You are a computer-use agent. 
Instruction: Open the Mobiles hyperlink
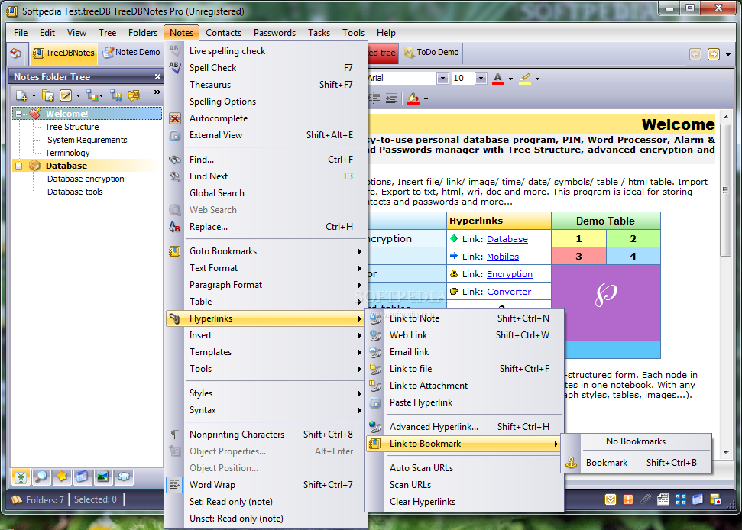(503, 257)
